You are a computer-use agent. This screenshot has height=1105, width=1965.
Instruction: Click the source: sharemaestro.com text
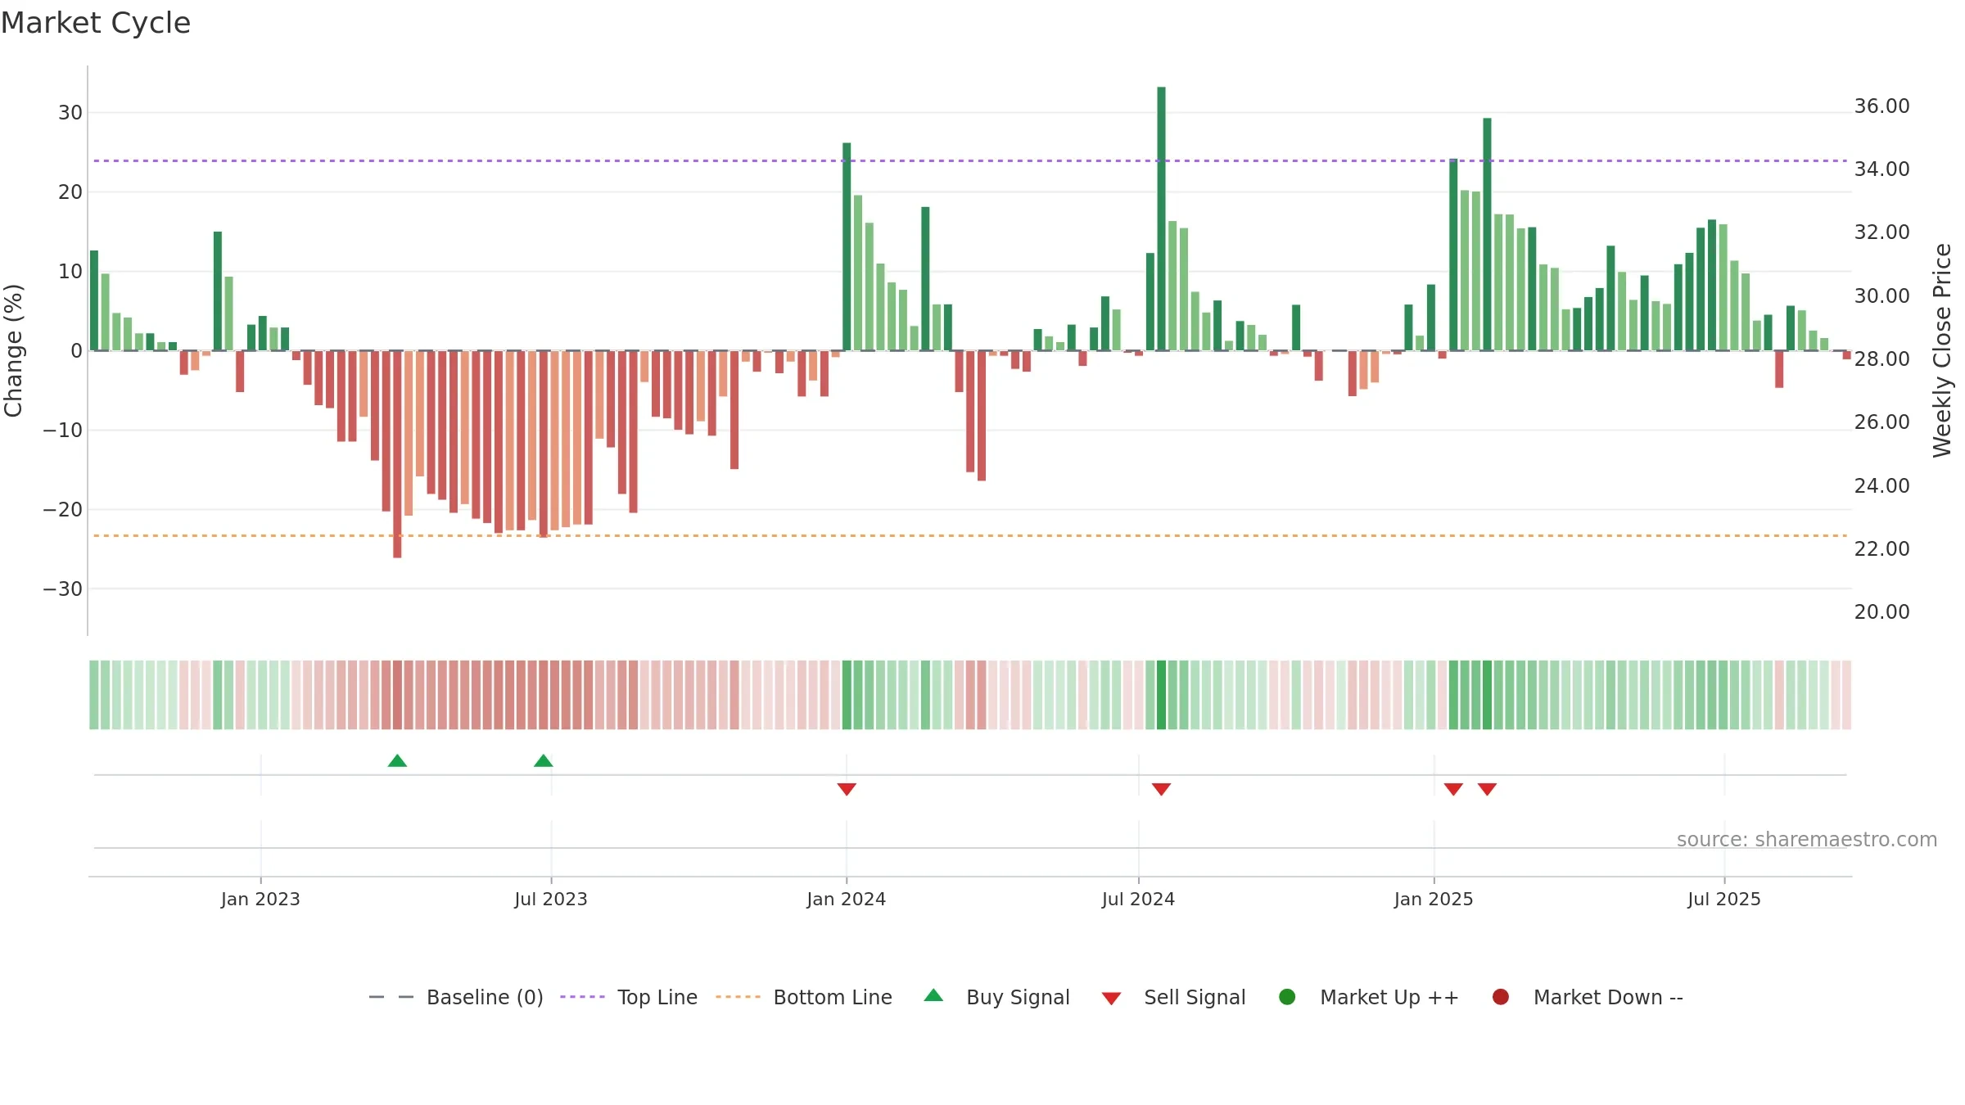tap(1807, 839)
